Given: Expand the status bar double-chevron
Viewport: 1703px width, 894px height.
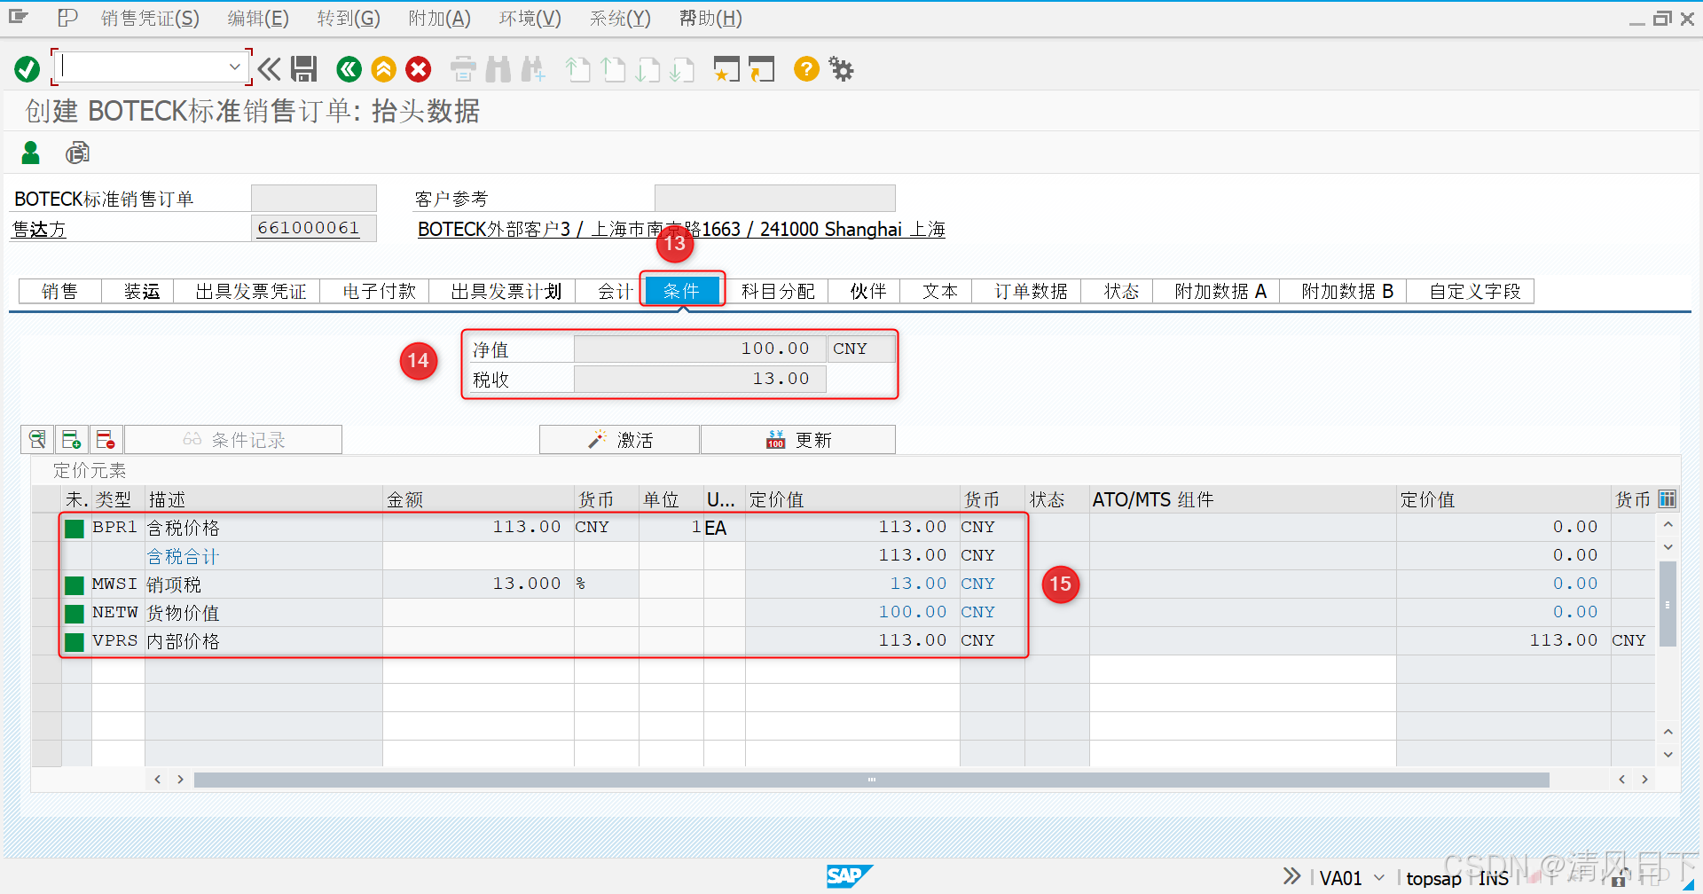Looking at the screenshot, I should (x=1291, y=876).
